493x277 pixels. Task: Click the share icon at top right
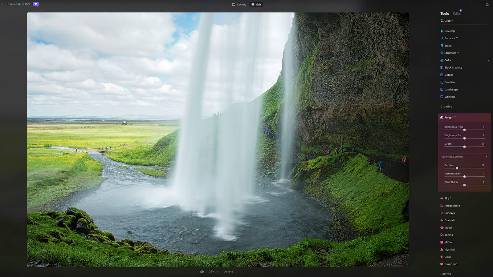pyautogui.click(x=487, y=4)
